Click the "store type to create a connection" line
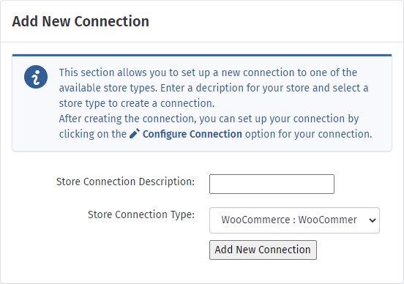Image resolution: width=404 pixels, height=284 pixels. coord(137,103)
